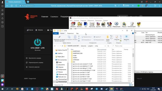This screenshot has height=91, width=162.
Task: Open the Delete (Удалить) dropdown in Explorer ribbon
Action: pos(97,37)
